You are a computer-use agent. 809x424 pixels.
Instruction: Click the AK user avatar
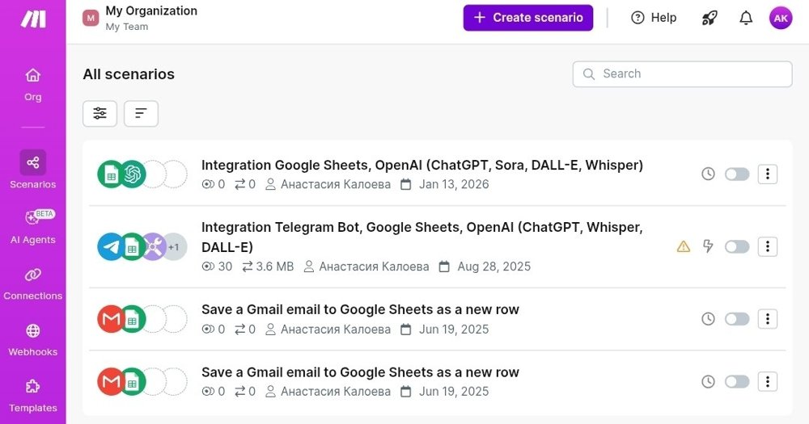(x=781, y=18)
